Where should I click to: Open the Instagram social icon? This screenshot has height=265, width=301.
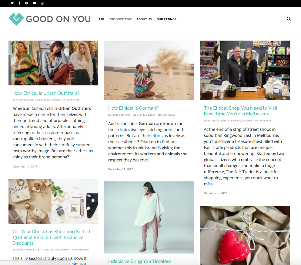point(42,3)
